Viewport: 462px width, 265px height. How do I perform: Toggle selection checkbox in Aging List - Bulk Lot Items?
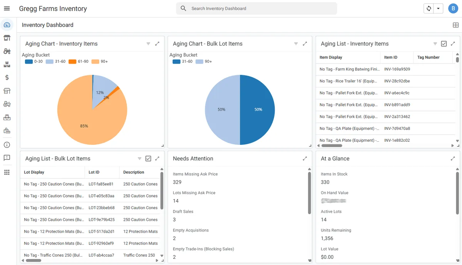[x=148, y=159]
